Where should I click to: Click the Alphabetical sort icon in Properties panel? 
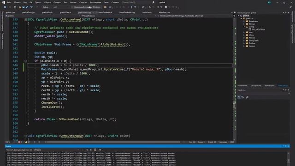[x=242, y=97]
